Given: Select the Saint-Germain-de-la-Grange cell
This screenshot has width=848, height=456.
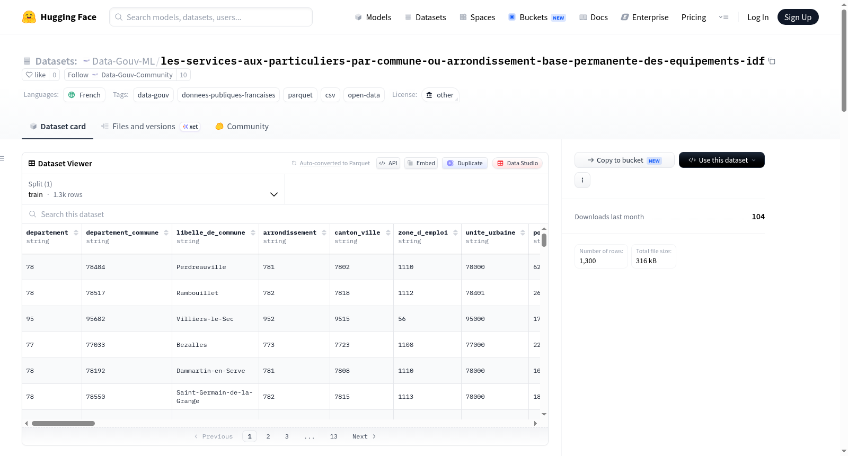Looking at the screenshot, I should 215,397.
